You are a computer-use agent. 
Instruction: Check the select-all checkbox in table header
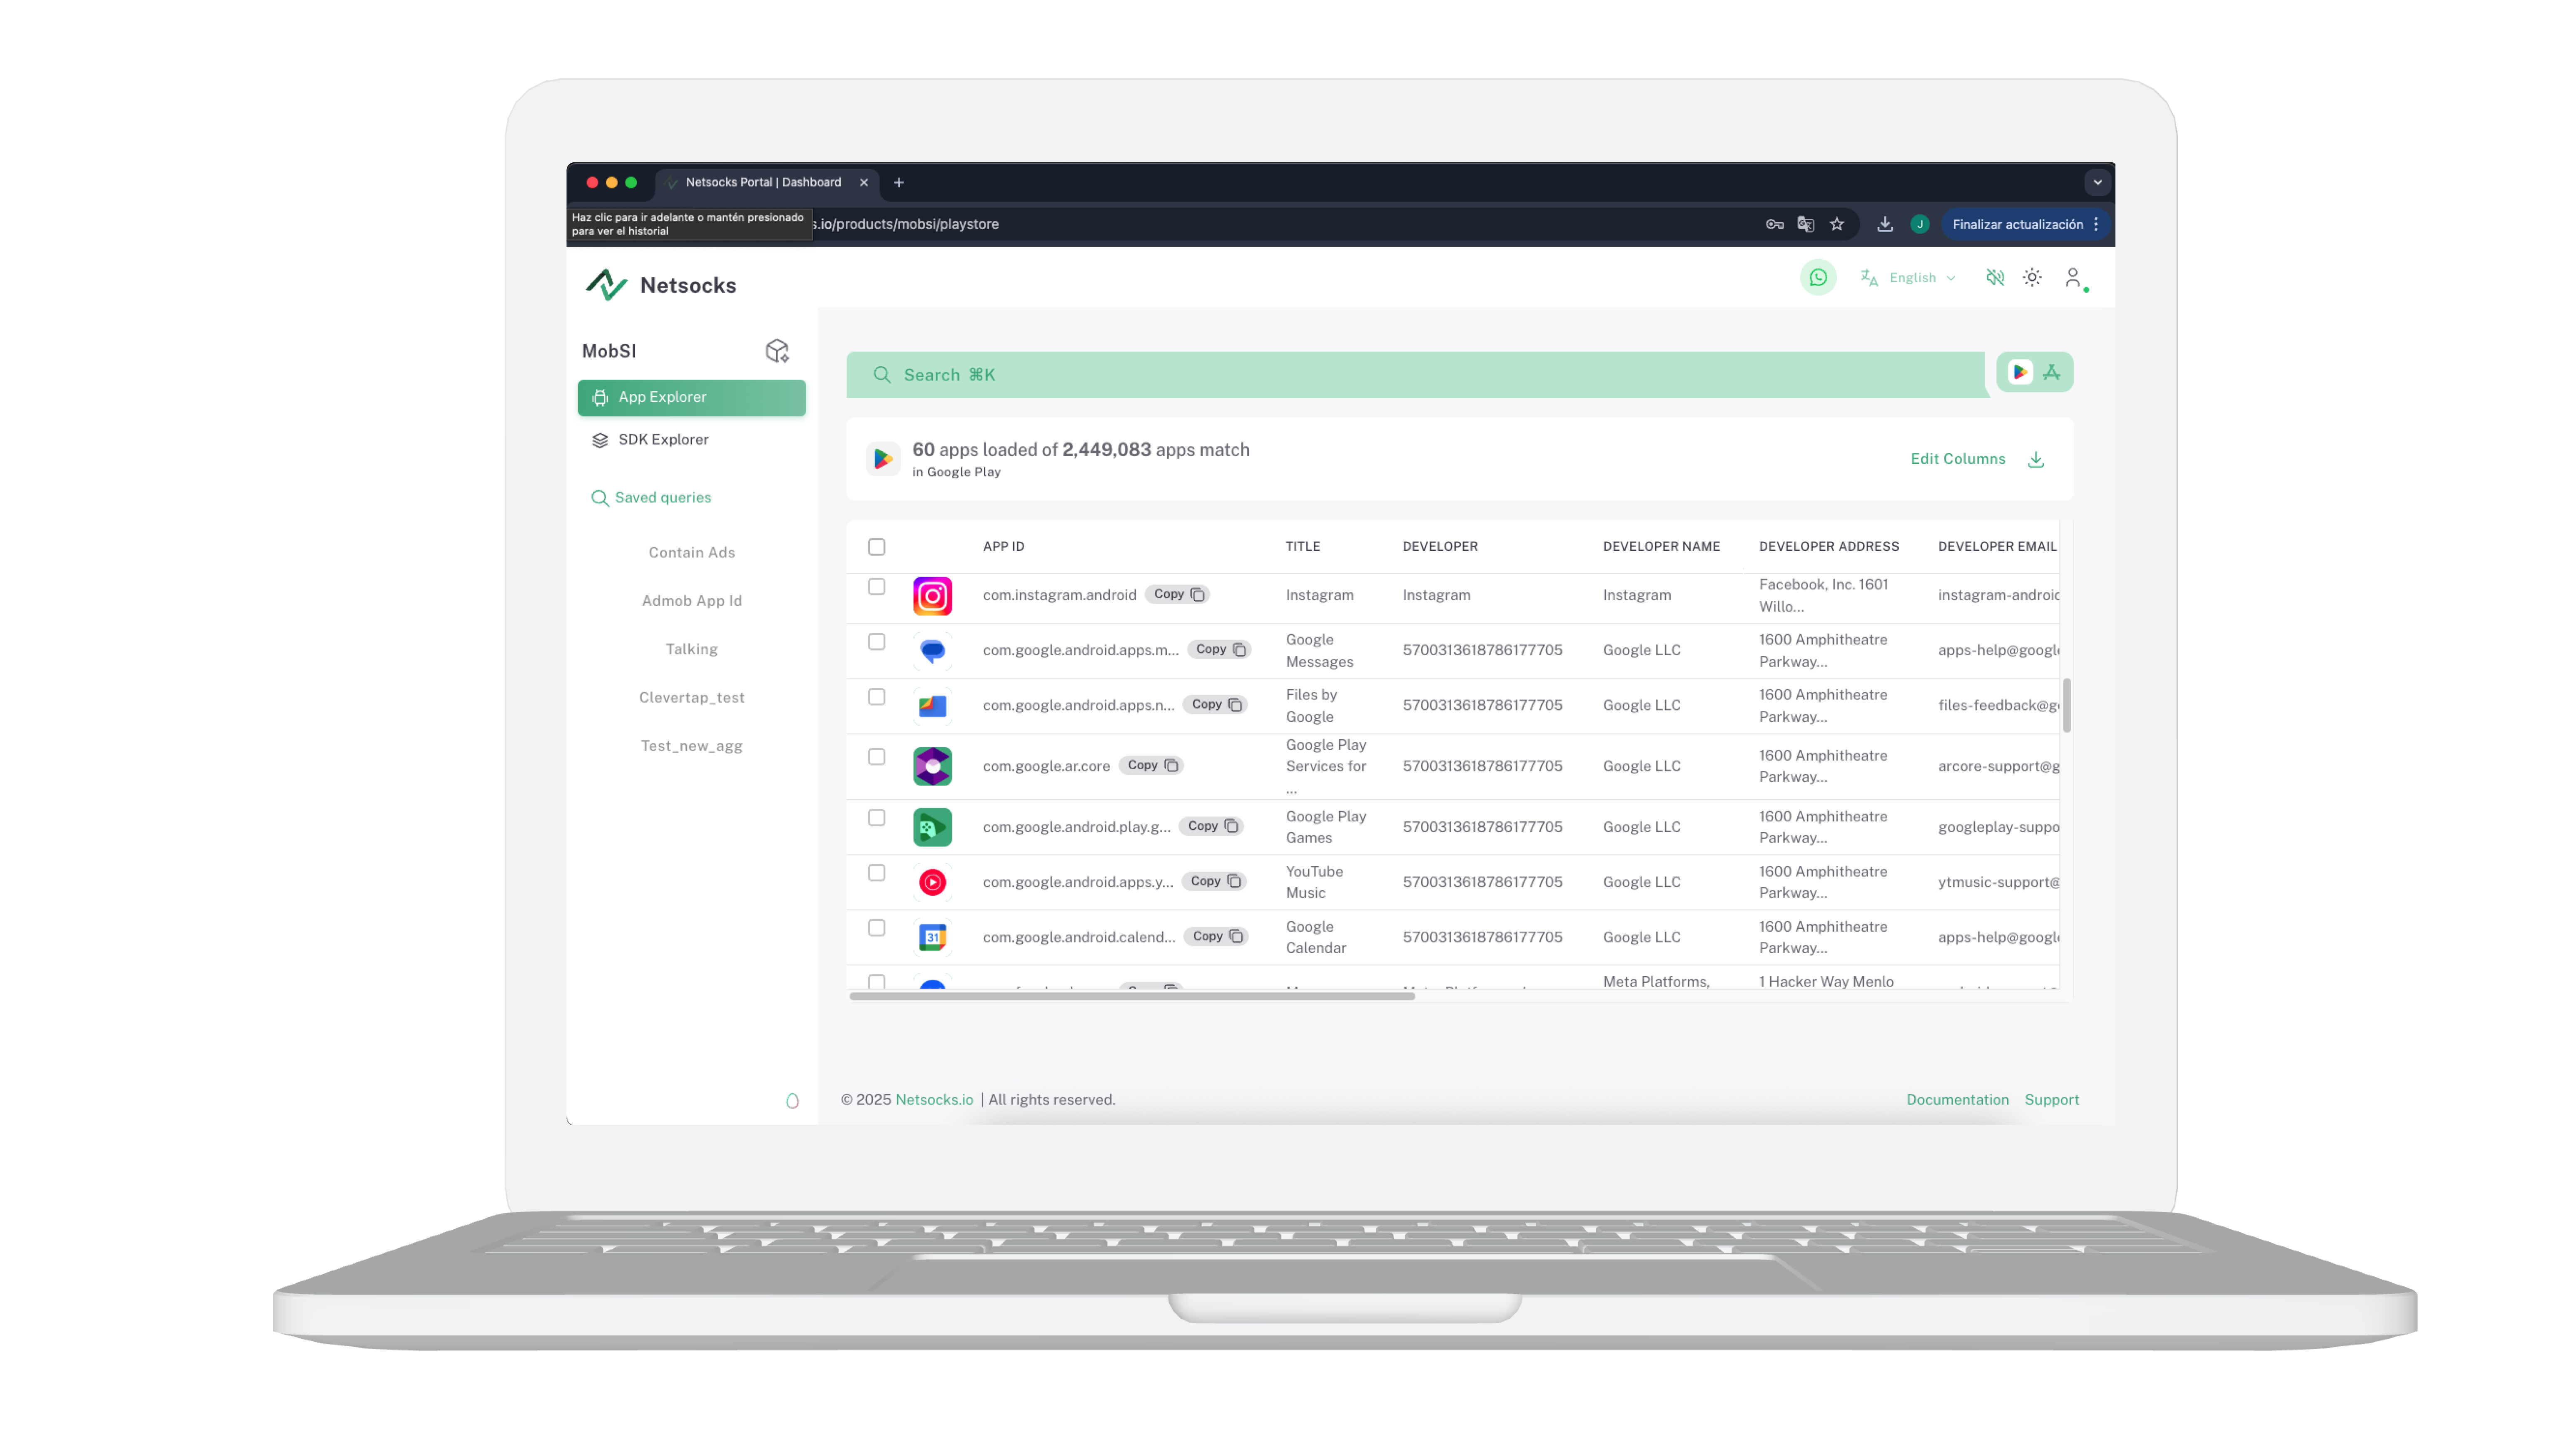[x=877, y=547]
